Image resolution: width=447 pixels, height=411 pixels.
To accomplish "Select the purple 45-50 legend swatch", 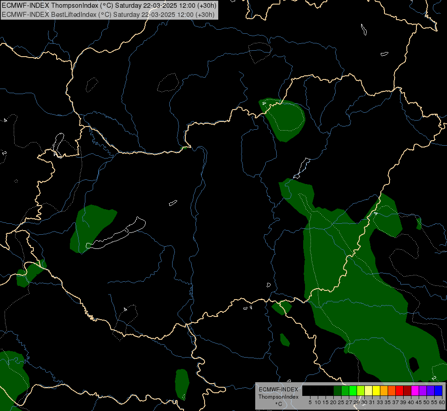I will click(x=423, y=390).
